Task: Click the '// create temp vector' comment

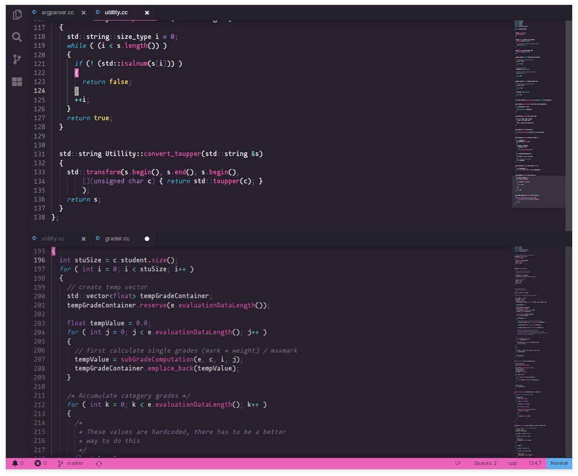Action: pyautogui.click(x=107, y=287)
